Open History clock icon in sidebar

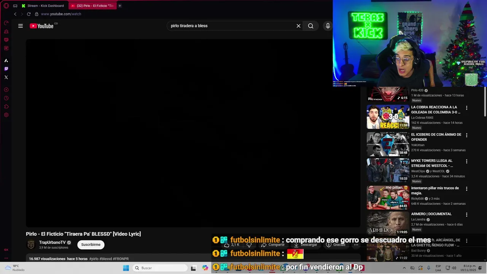[6, 98]
